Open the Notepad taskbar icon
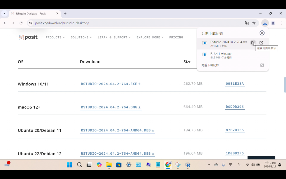Image resolution: width=286 pixels, height=179 pixels. pyautogui.click(x=158, y=165)
